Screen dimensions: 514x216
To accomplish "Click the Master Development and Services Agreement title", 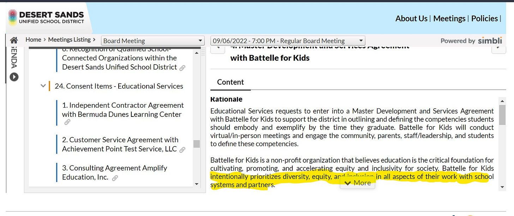I will coord(320,52).
